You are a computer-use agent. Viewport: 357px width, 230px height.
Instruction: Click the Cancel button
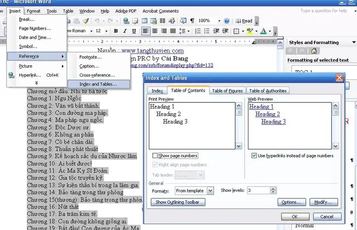pos(327,217)
